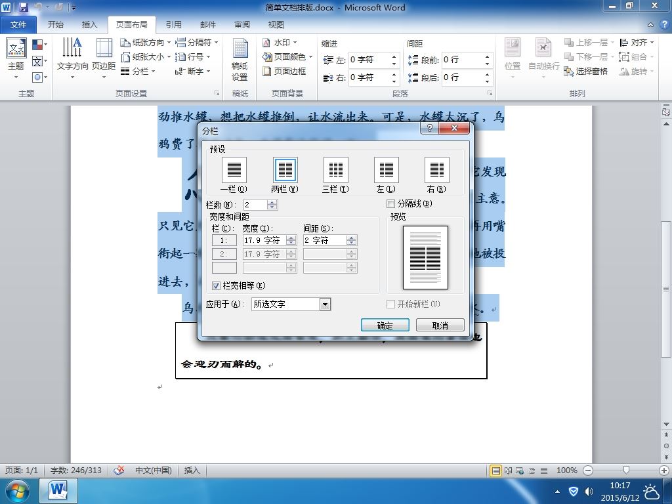The width and height of the screenshot is (672, 504).
Task: Open the Windows Start button
Action: click(17, 491)
